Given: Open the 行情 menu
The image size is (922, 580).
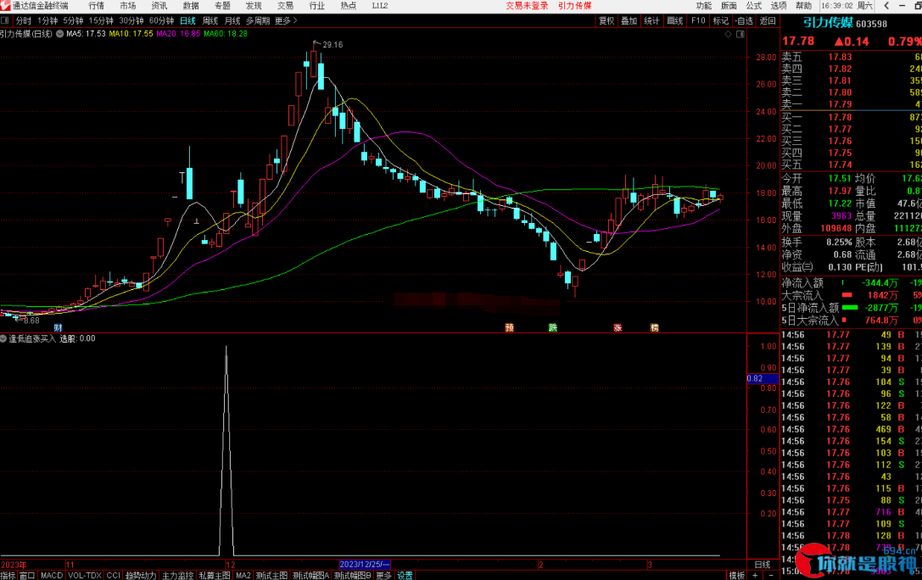Looking at the screenshot, I should click(x=97, y=5).
